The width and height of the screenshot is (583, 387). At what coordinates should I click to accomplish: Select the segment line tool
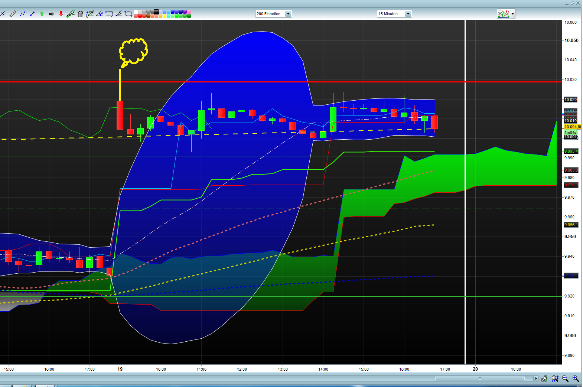pos(22,14)
